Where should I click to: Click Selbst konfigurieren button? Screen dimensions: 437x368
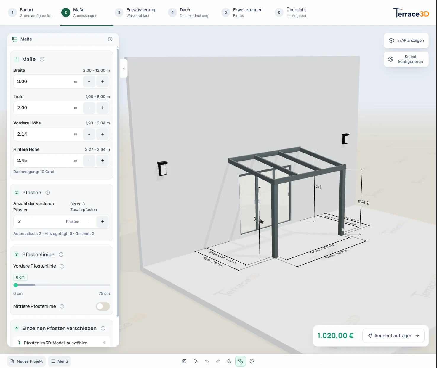(x=406, y=59)
